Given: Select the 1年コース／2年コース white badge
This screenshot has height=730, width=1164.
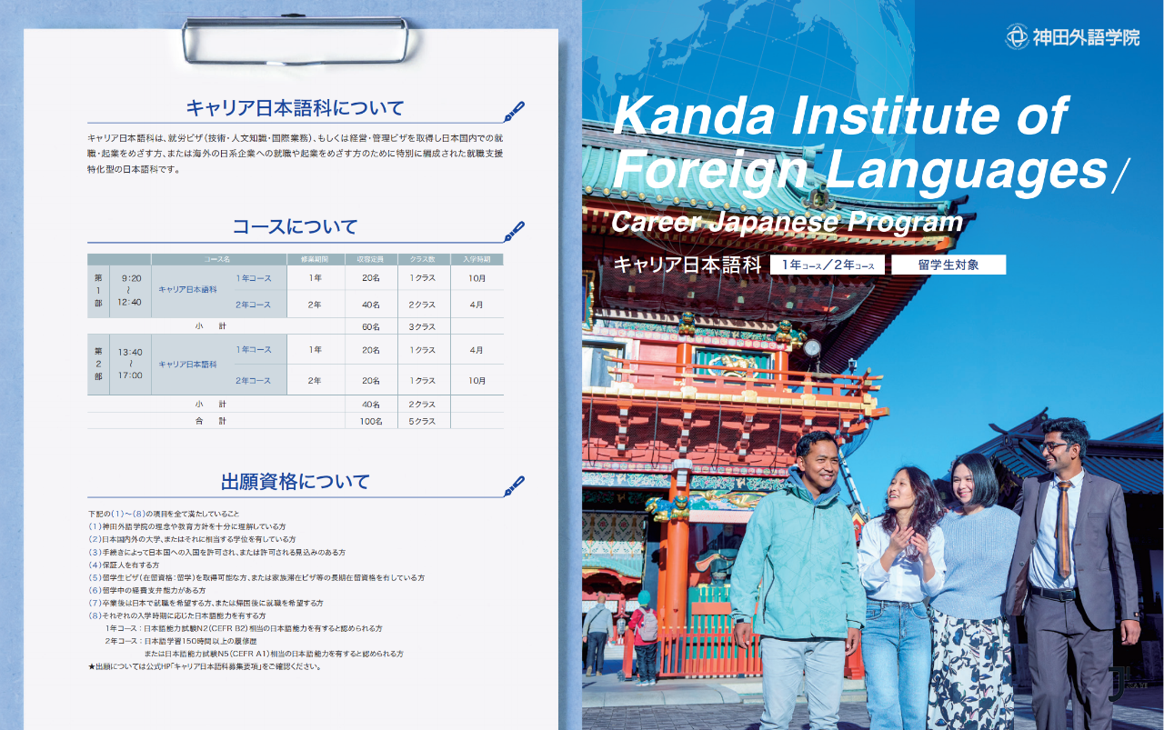Looking at the screenshot, I should pyautogui.click(x=827, y=265).
